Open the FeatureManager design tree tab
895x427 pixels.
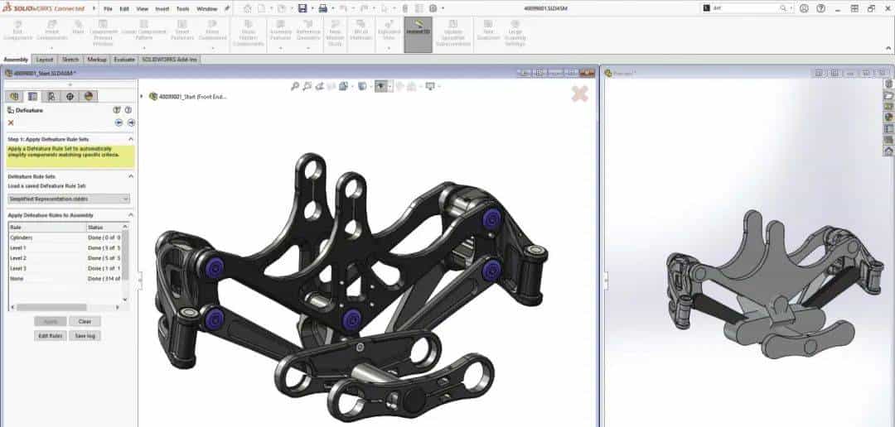(14, 96)
